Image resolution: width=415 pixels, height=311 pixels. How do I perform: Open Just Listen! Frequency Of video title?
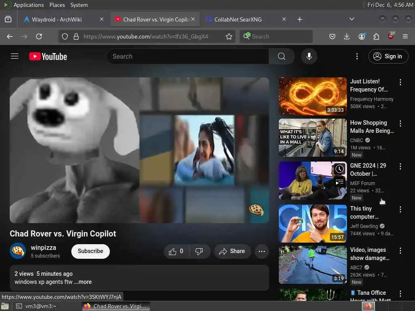click(x=369, y=85)
